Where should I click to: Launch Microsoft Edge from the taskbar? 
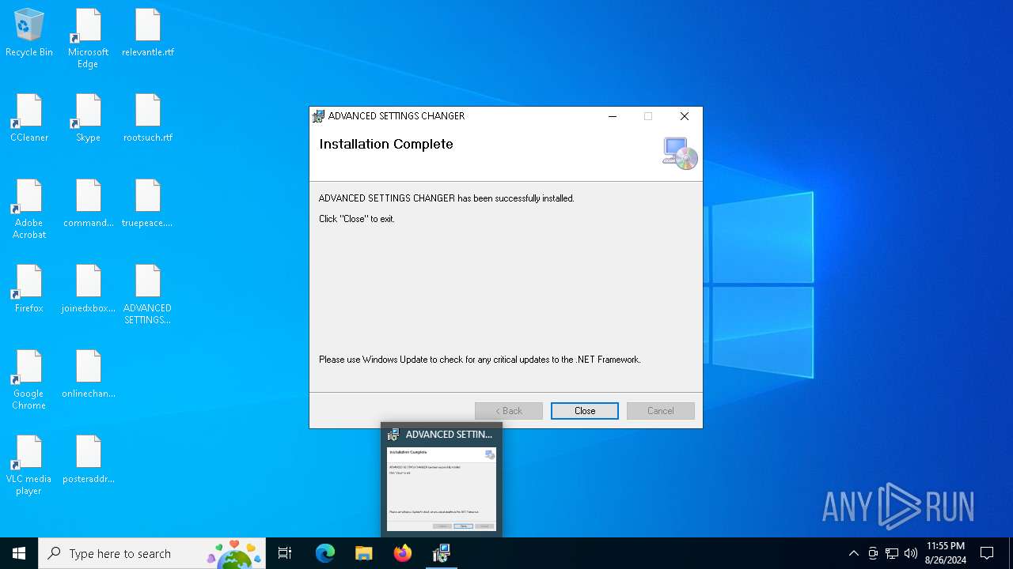pos(325,553)
